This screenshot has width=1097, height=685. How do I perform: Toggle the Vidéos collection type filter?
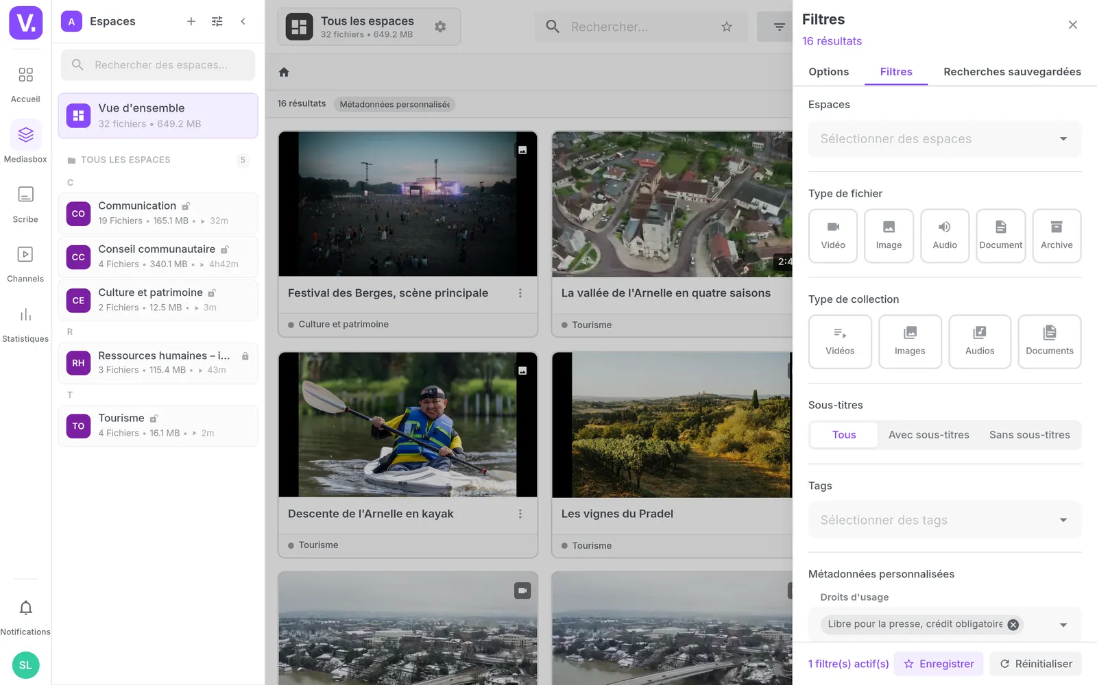840,342
